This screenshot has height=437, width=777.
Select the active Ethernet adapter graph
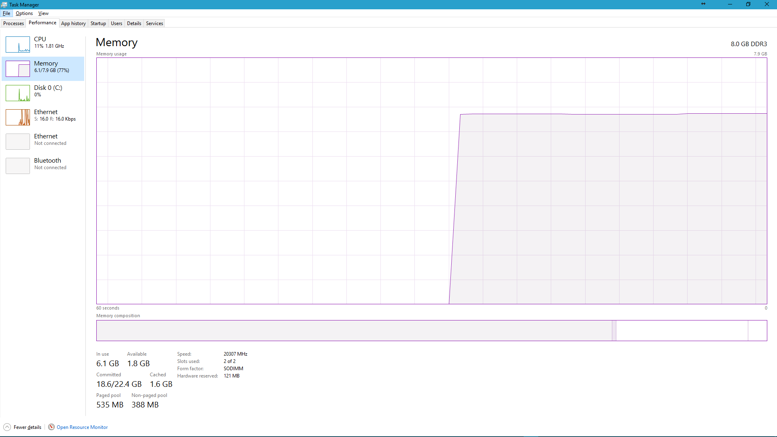(42, 117)
